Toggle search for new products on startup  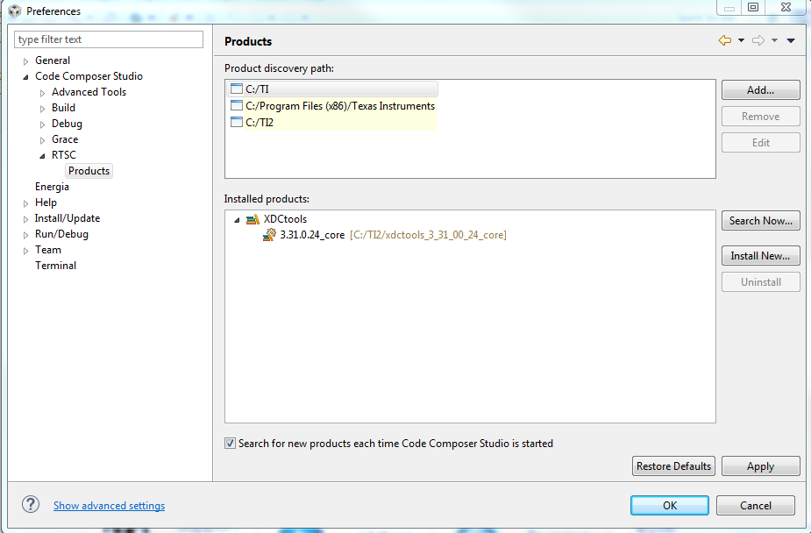pos(231,443)
